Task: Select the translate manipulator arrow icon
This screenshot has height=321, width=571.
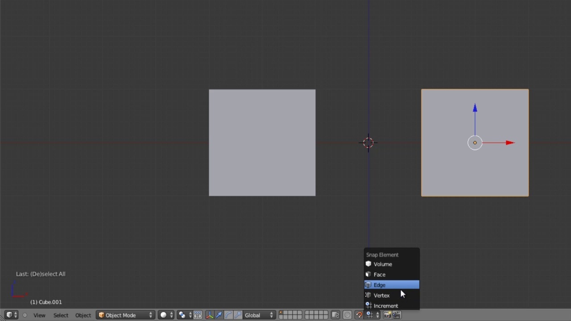Action: 219,315
